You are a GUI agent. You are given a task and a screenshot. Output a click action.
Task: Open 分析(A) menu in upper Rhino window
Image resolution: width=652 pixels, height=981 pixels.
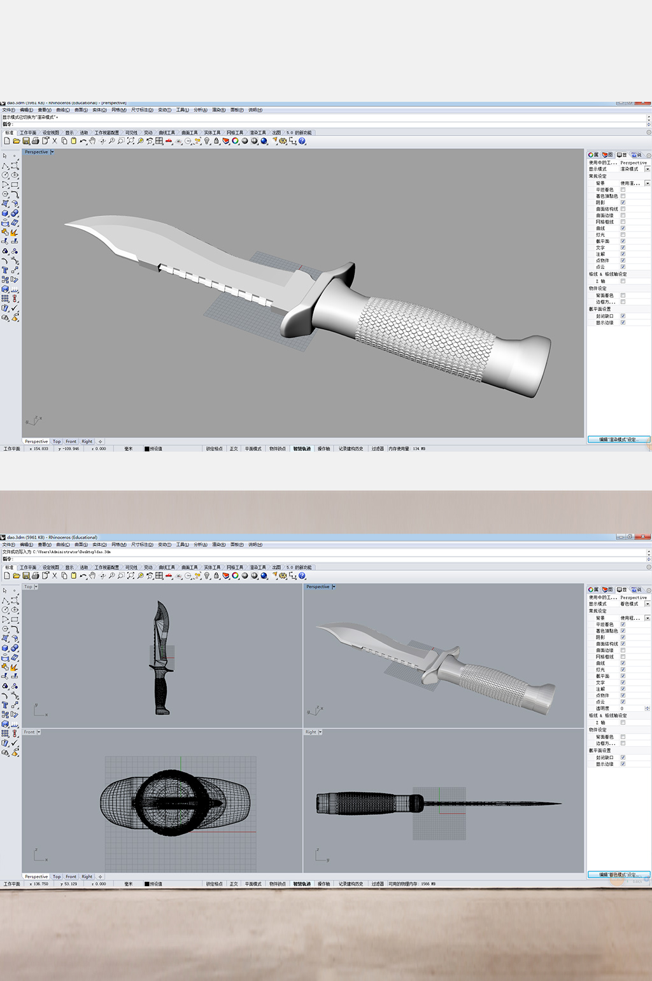pyautogui.click(x=200, y=110)
